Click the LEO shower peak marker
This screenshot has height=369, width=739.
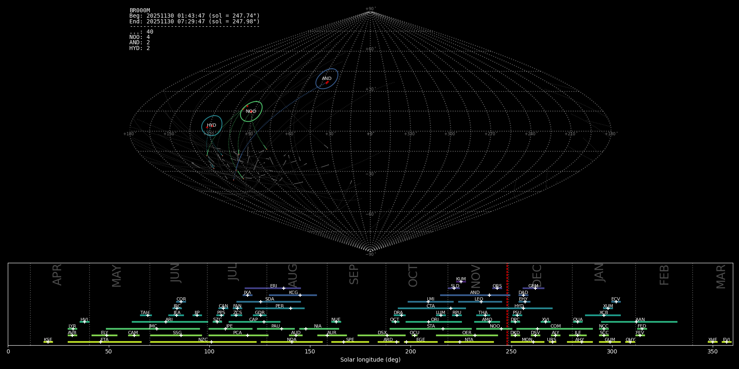pyautogui.click(x=481, y=302)
